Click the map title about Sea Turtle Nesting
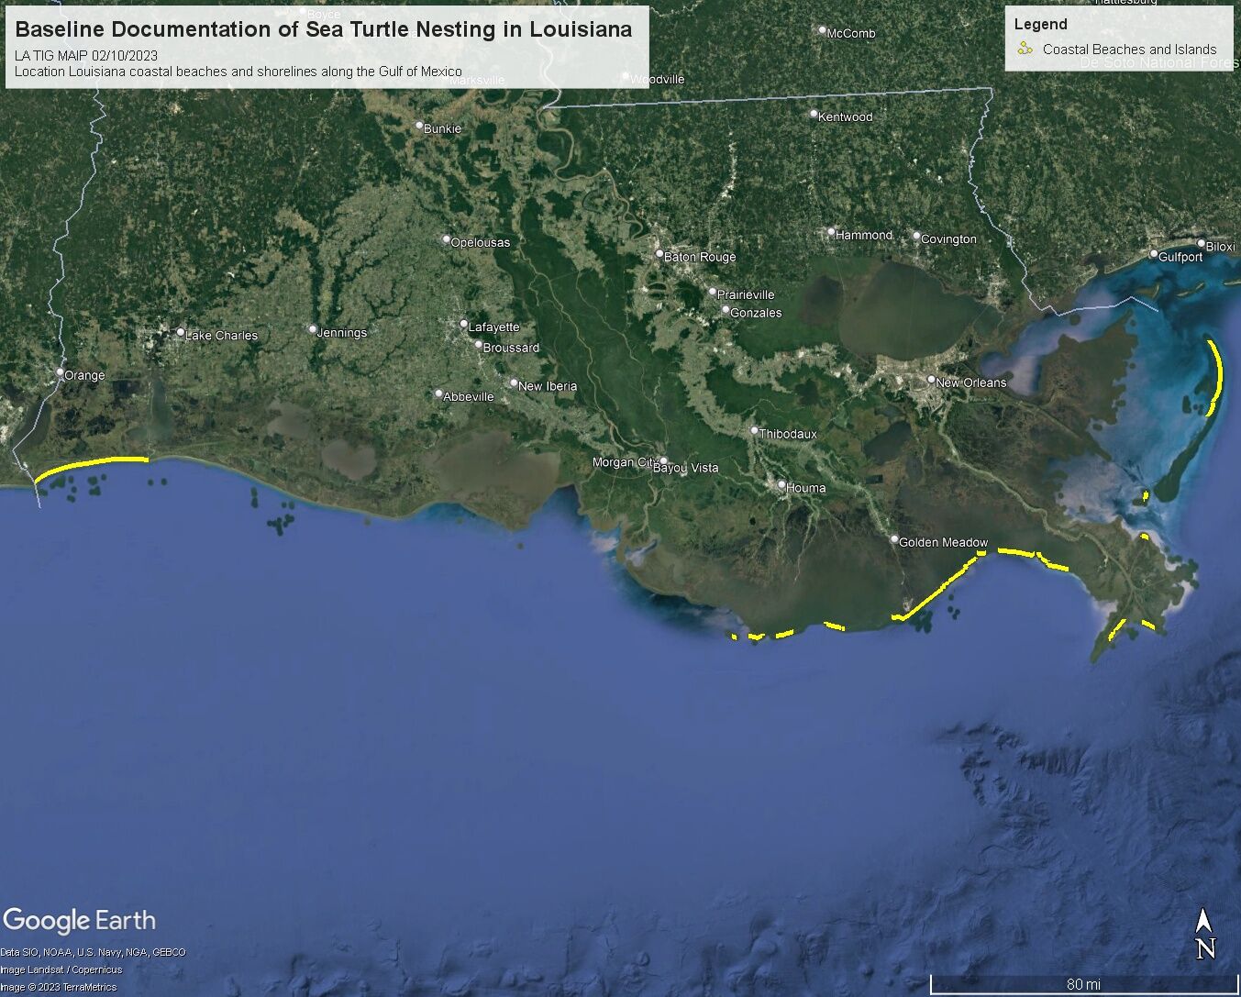 coord(324,29)
